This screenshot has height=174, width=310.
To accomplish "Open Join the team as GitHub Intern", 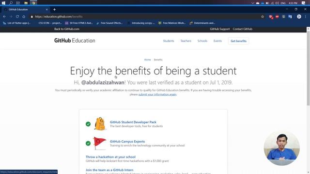I will (109, 170).
